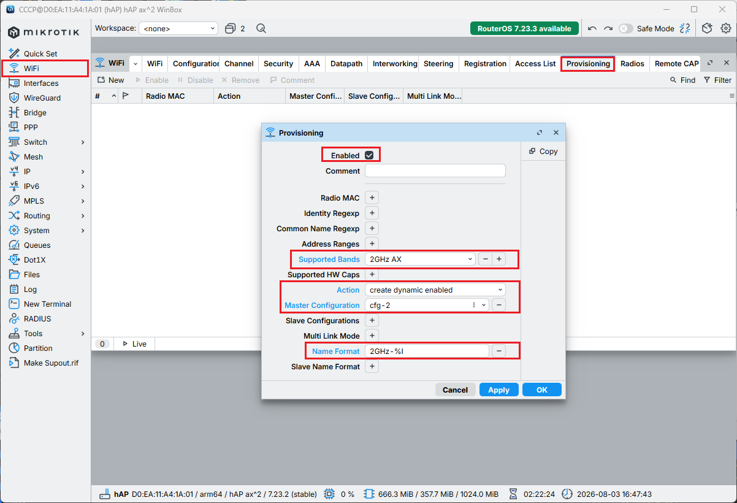The width and height of the screenshot is (737, 503).
Task: Open WinBox settings gear icon
Action: click(726, 28)
